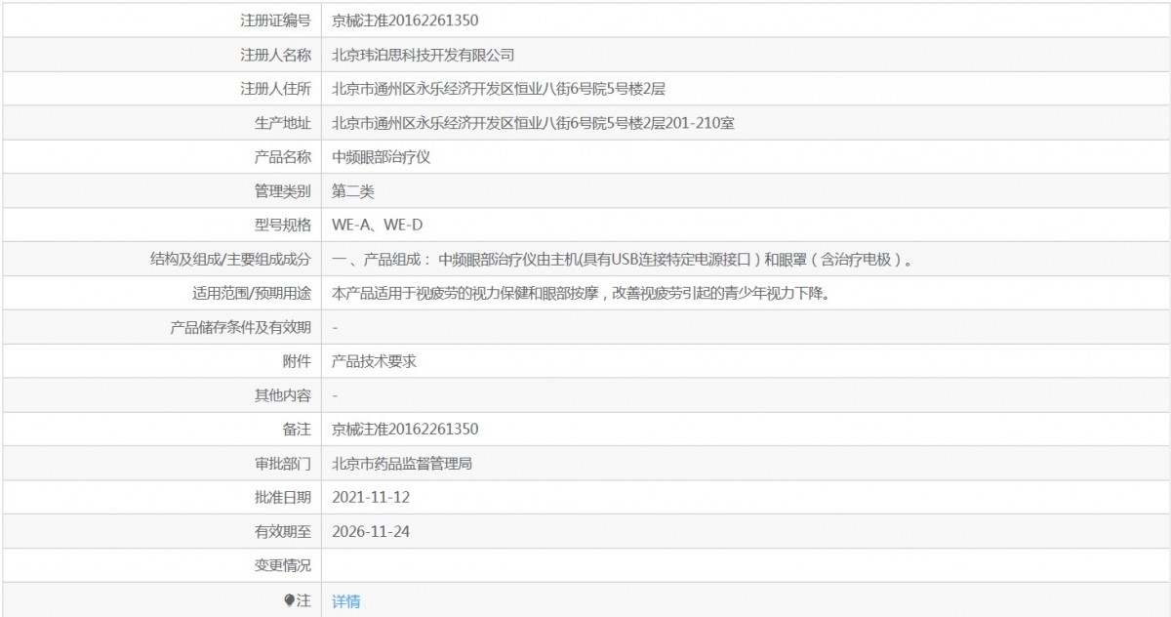Click the 产品储存条件及有效期 label
The height and width of the screenshot is (617, 1171).
[241, 327]
